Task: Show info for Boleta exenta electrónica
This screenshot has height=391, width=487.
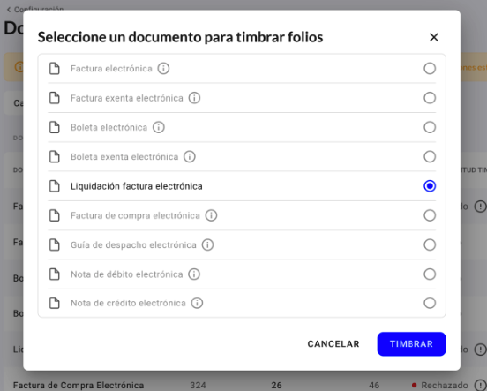Action: click(x=190, y=156)
